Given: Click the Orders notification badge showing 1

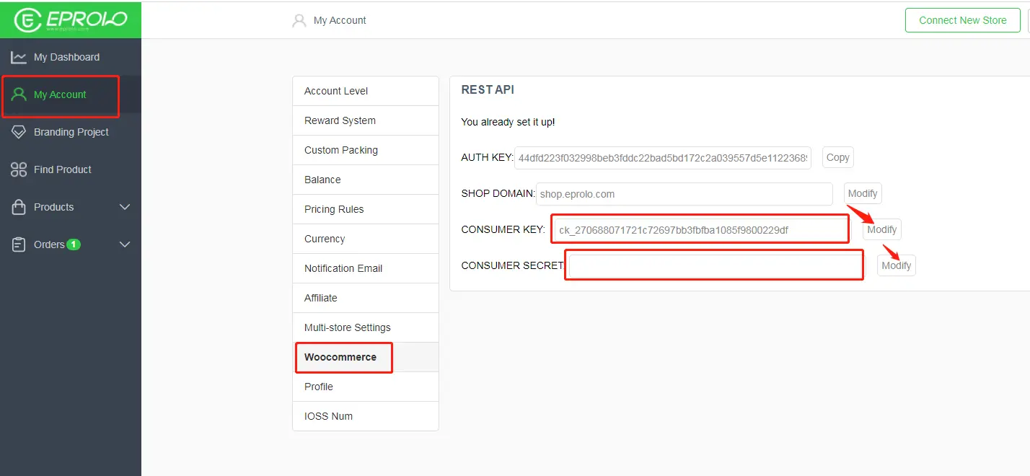Looking at the screenshot, I should click(74, 244).
